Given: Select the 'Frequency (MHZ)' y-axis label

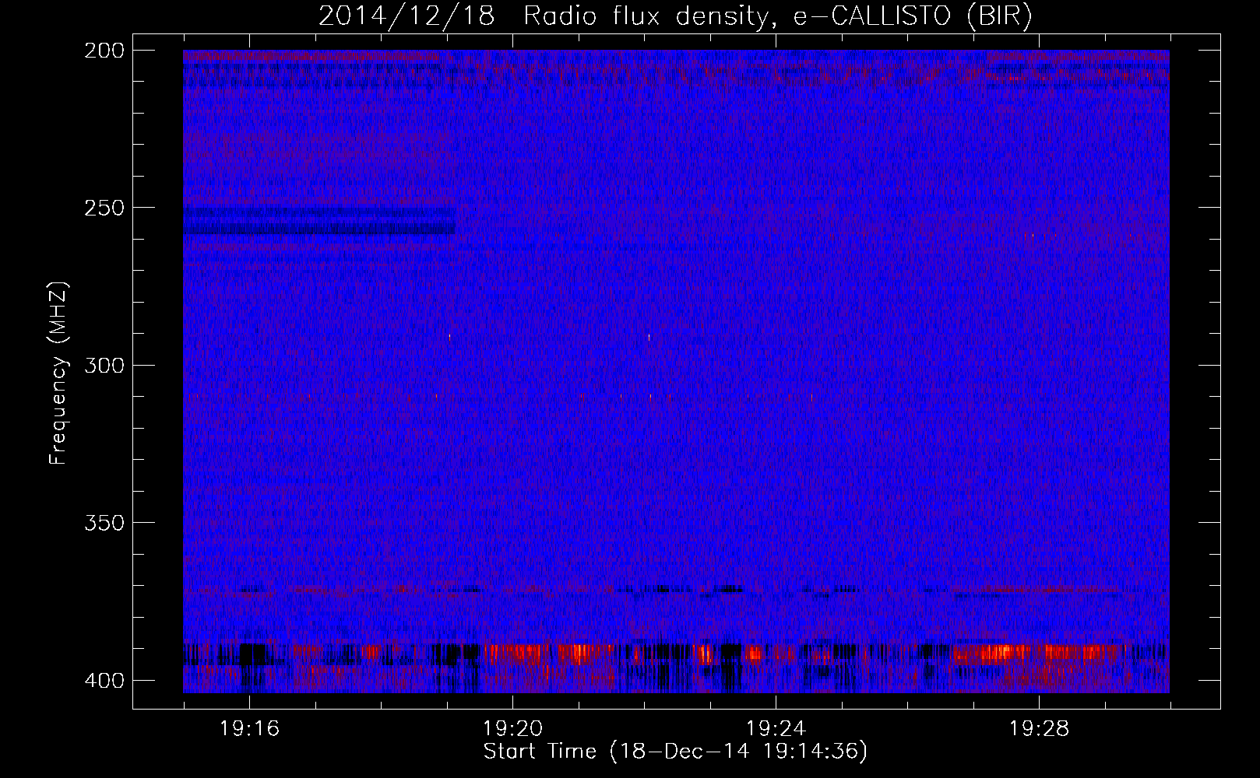Looking at the screenshot, I should click(58, 373).
